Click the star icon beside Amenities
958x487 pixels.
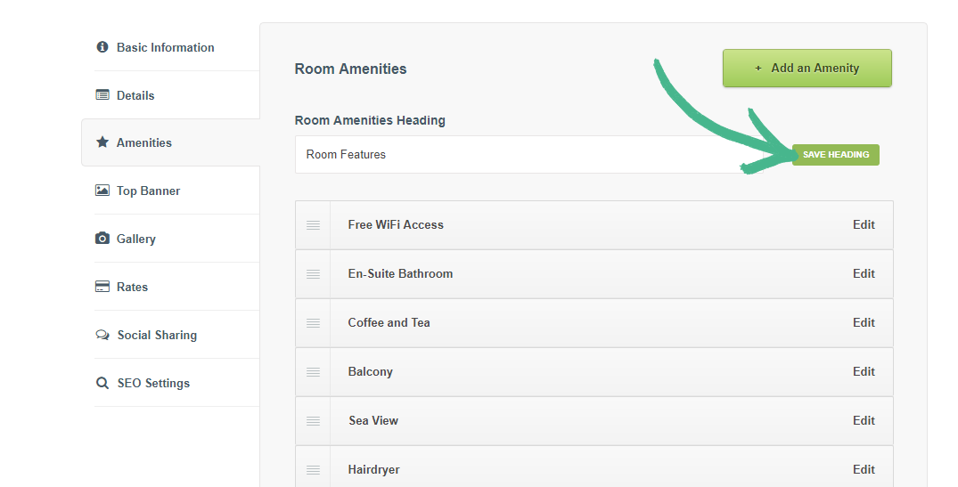coord(102,142)
